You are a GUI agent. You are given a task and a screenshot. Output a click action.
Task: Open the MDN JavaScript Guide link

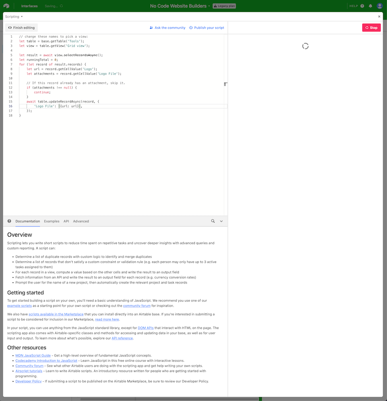33,356
